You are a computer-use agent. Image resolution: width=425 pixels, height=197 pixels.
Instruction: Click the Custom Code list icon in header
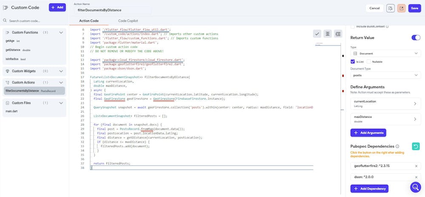[6, 8]
